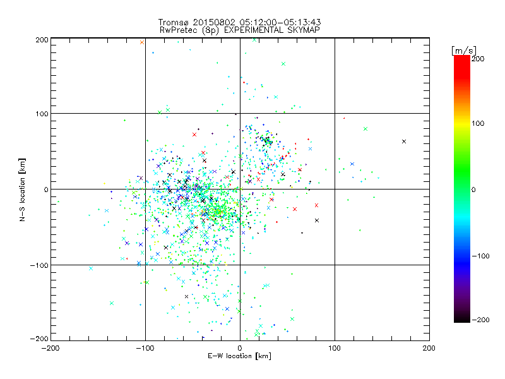The height and width of the screenshot is (379, 505).
Task: Click the title "Tromsø 20150802 05:12:00-05:13:43"
Action: [x=239, y=22]
